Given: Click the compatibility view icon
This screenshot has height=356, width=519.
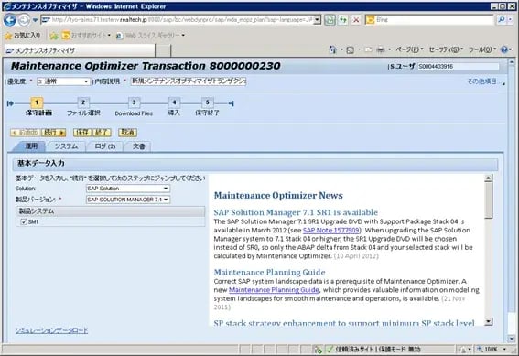Looking at the screenshot, I should point(330,20).
